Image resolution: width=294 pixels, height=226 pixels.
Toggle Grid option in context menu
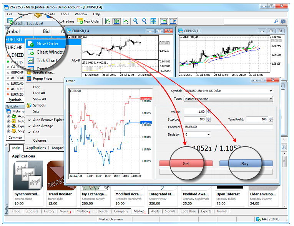click(36, 132)
